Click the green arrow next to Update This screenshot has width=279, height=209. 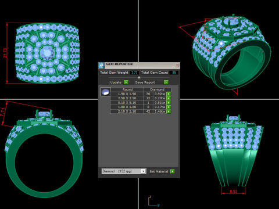tap(126, 82)
